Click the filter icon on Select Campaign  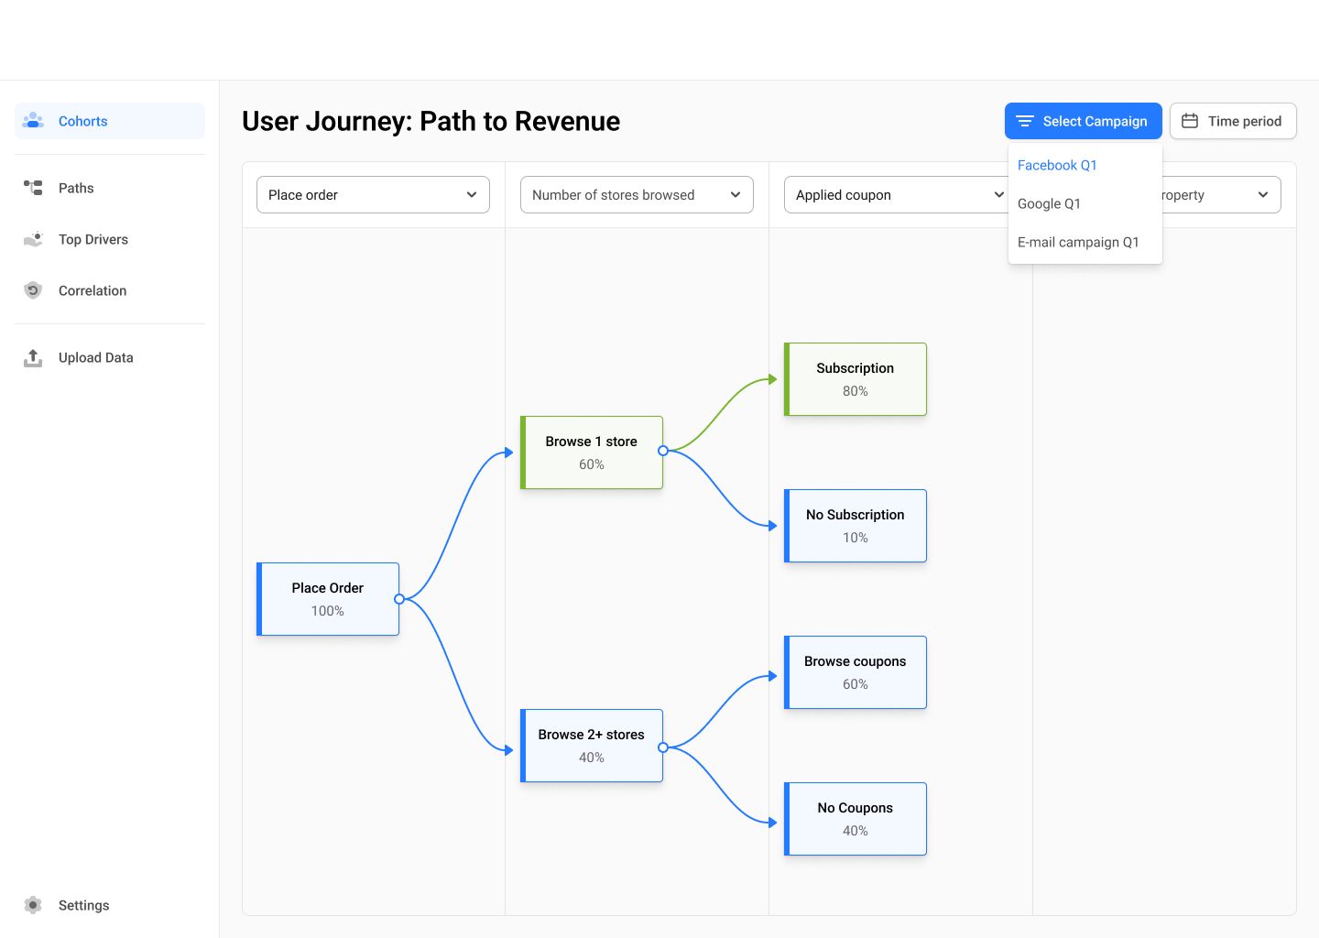1026,120
